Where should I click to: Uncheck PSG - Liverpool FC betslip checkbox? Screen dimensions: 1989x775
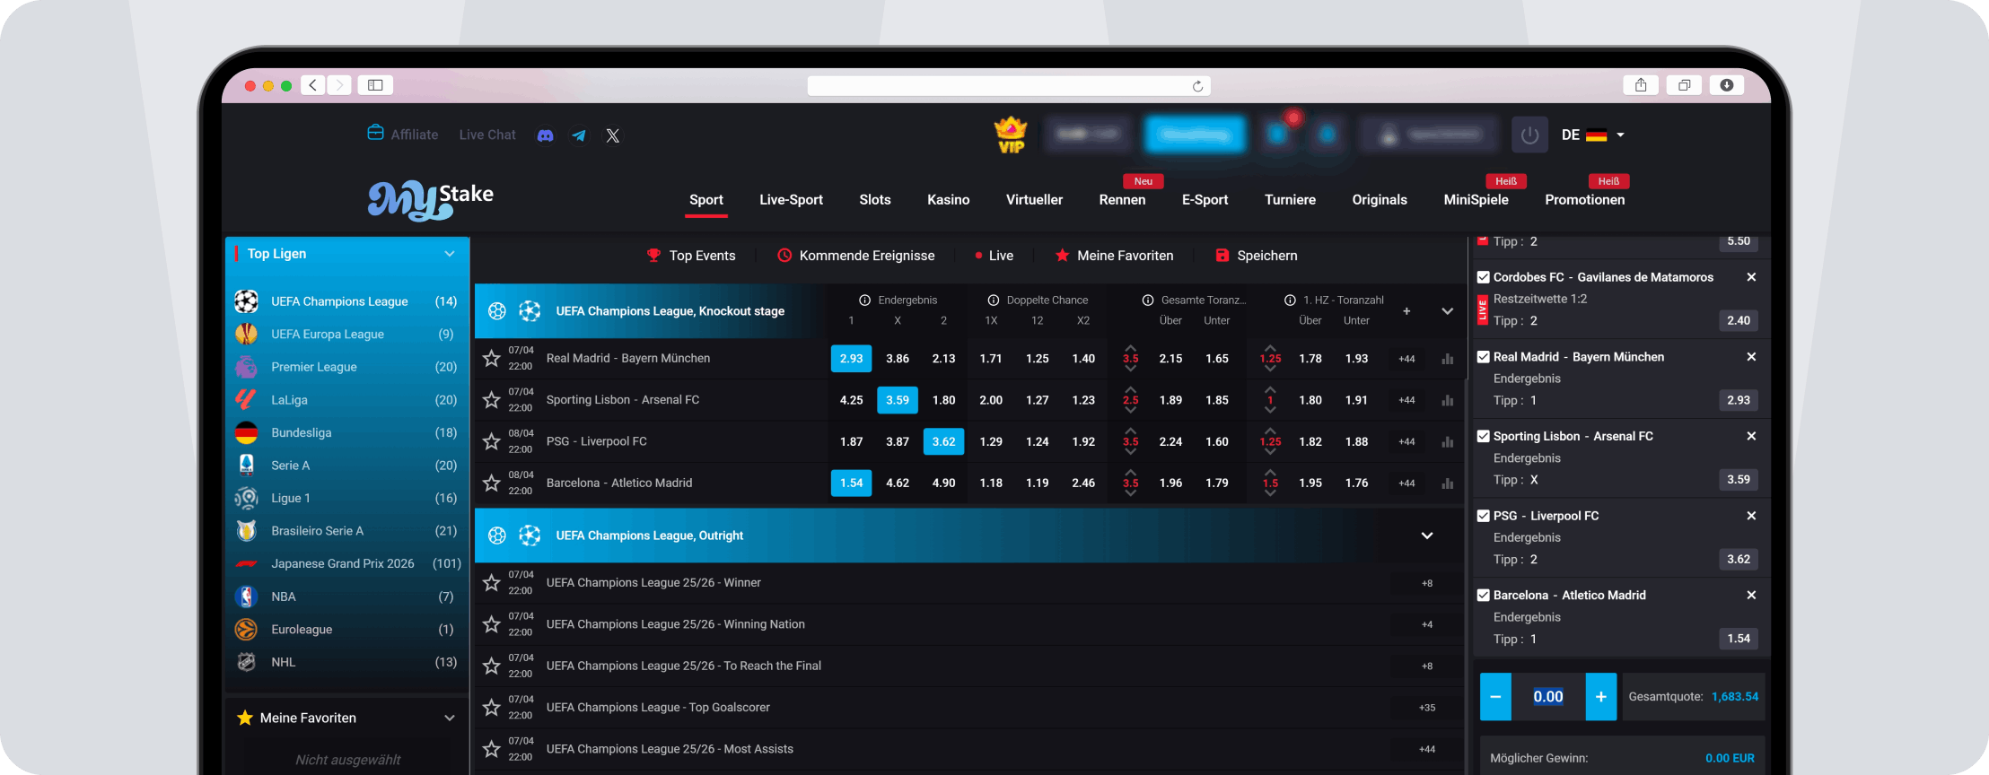tap(1484, 516)
